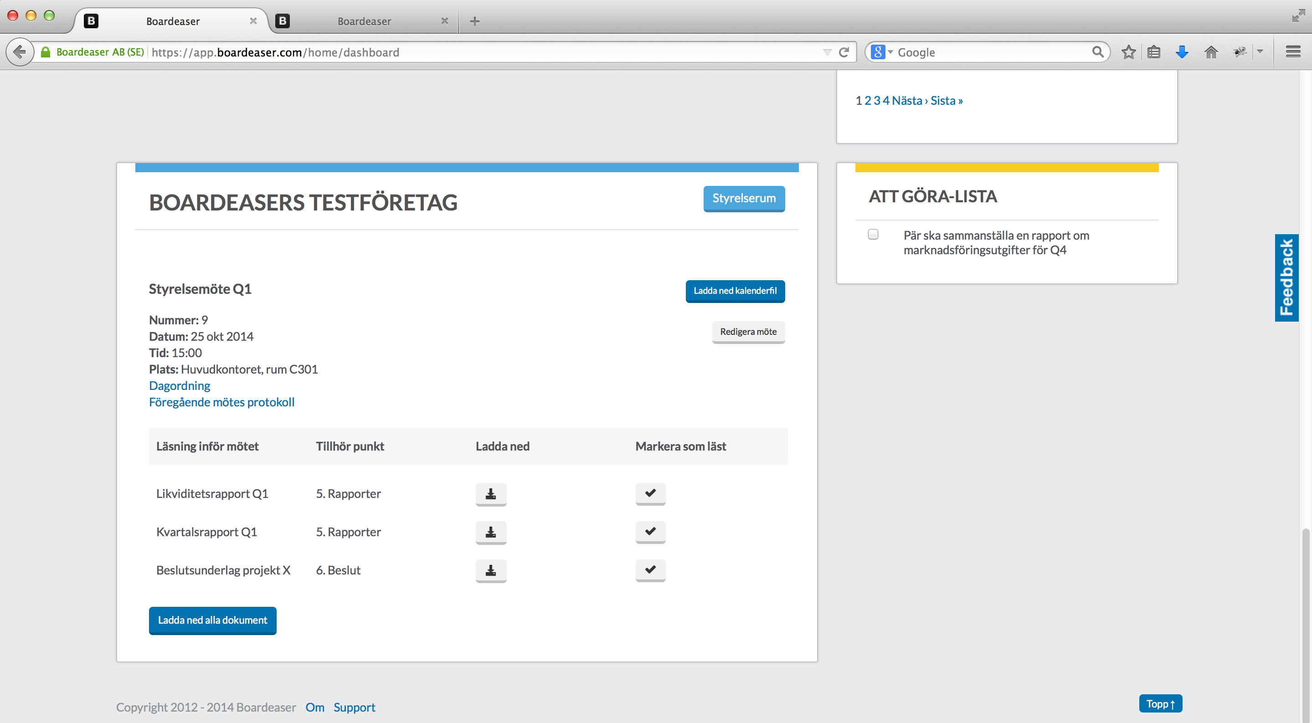Open URL history dropdown arrow
The width and height of the screenshot is (1312, 723).
[x=827, y=52]
